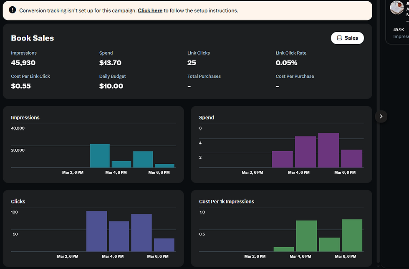Viewport: 409px width, 269px height.
Task: Expand side panel with right chevron arrow
Action: 381,117
